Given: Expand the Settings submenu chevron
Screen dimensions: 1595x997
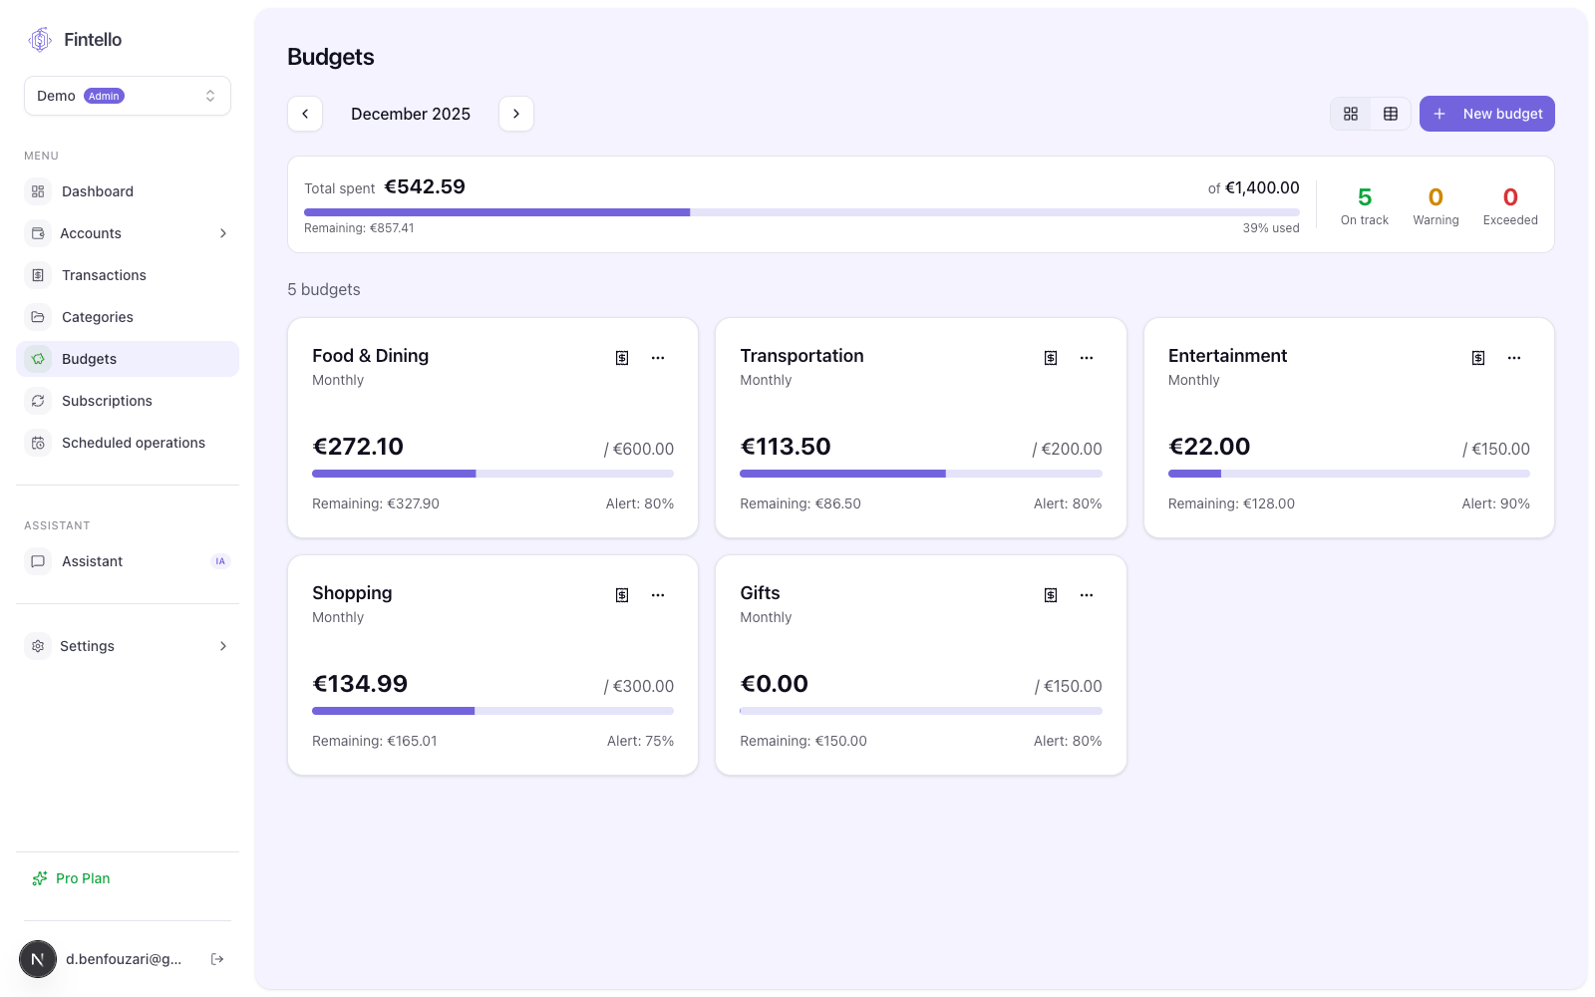Looking at the screenshot, I should (x=223, y=646).
